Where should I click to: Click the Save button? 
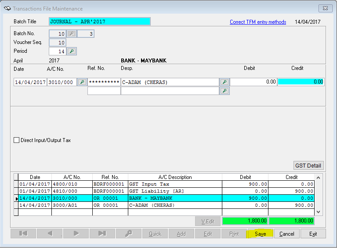260,233
